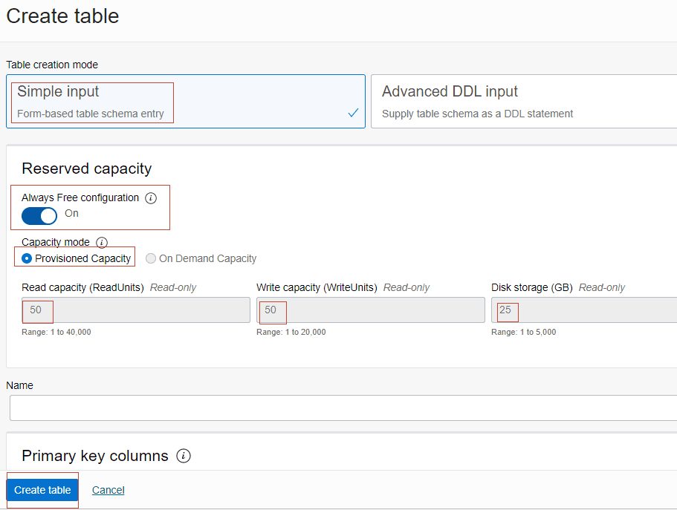Viewport: 677px width, 510px height.
Task: Click the Disk storage GB field
Action: [x=584, y=310]
